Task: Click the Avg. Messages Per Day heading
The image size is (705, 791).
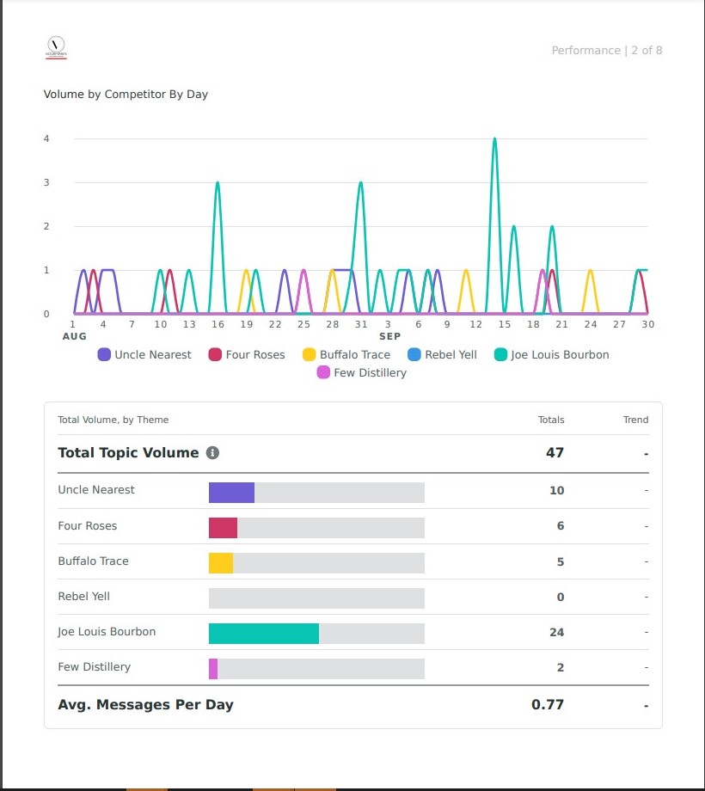Action: pyautogui.click(x=146, y=705)
